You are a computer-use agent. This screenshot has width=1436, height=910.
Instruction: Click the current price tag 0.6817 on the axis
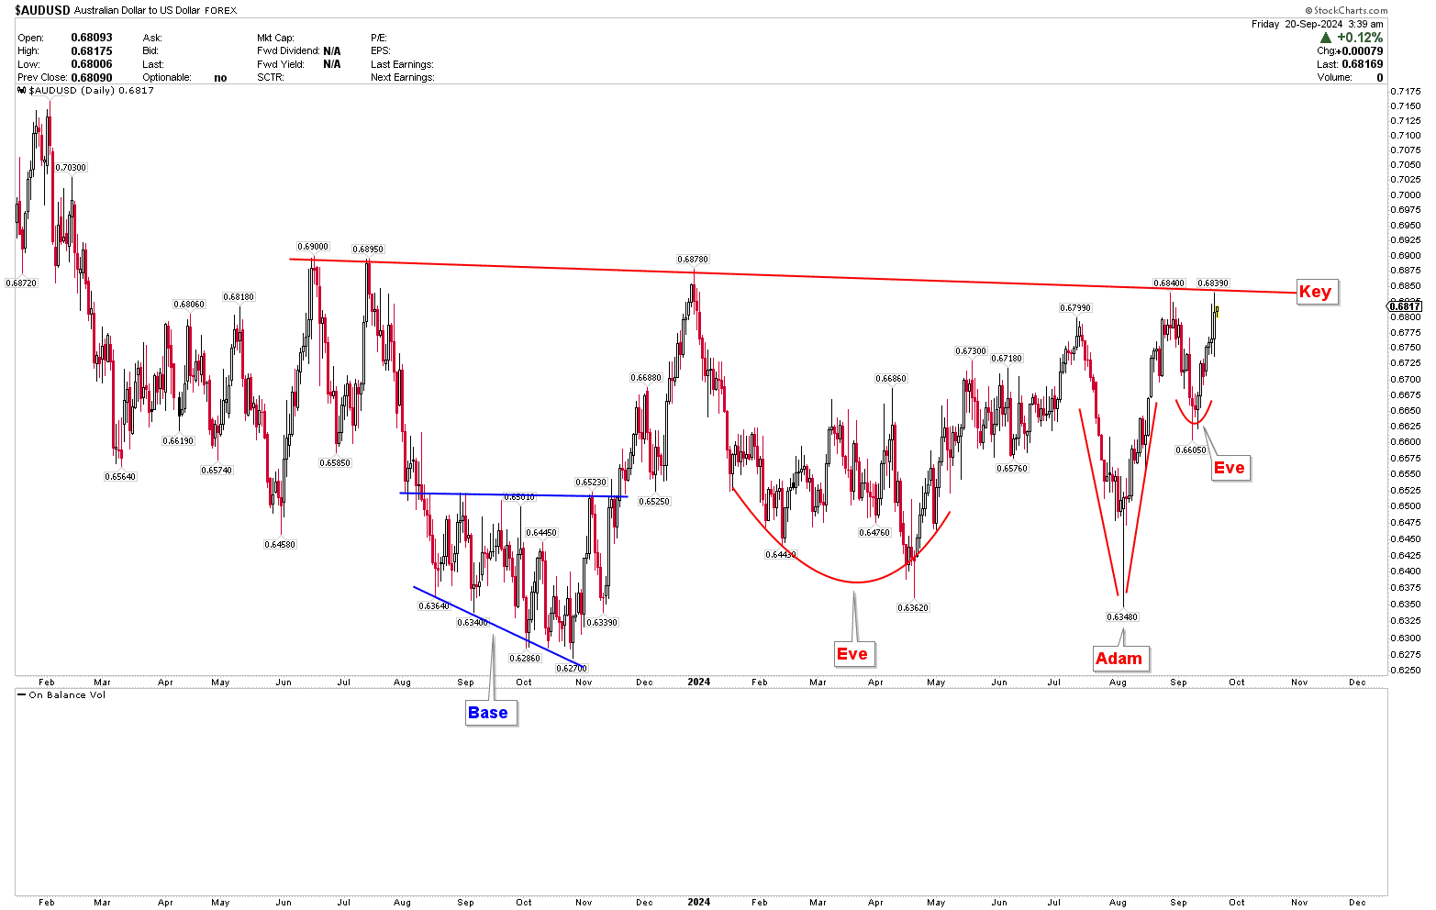point(1405,306)
